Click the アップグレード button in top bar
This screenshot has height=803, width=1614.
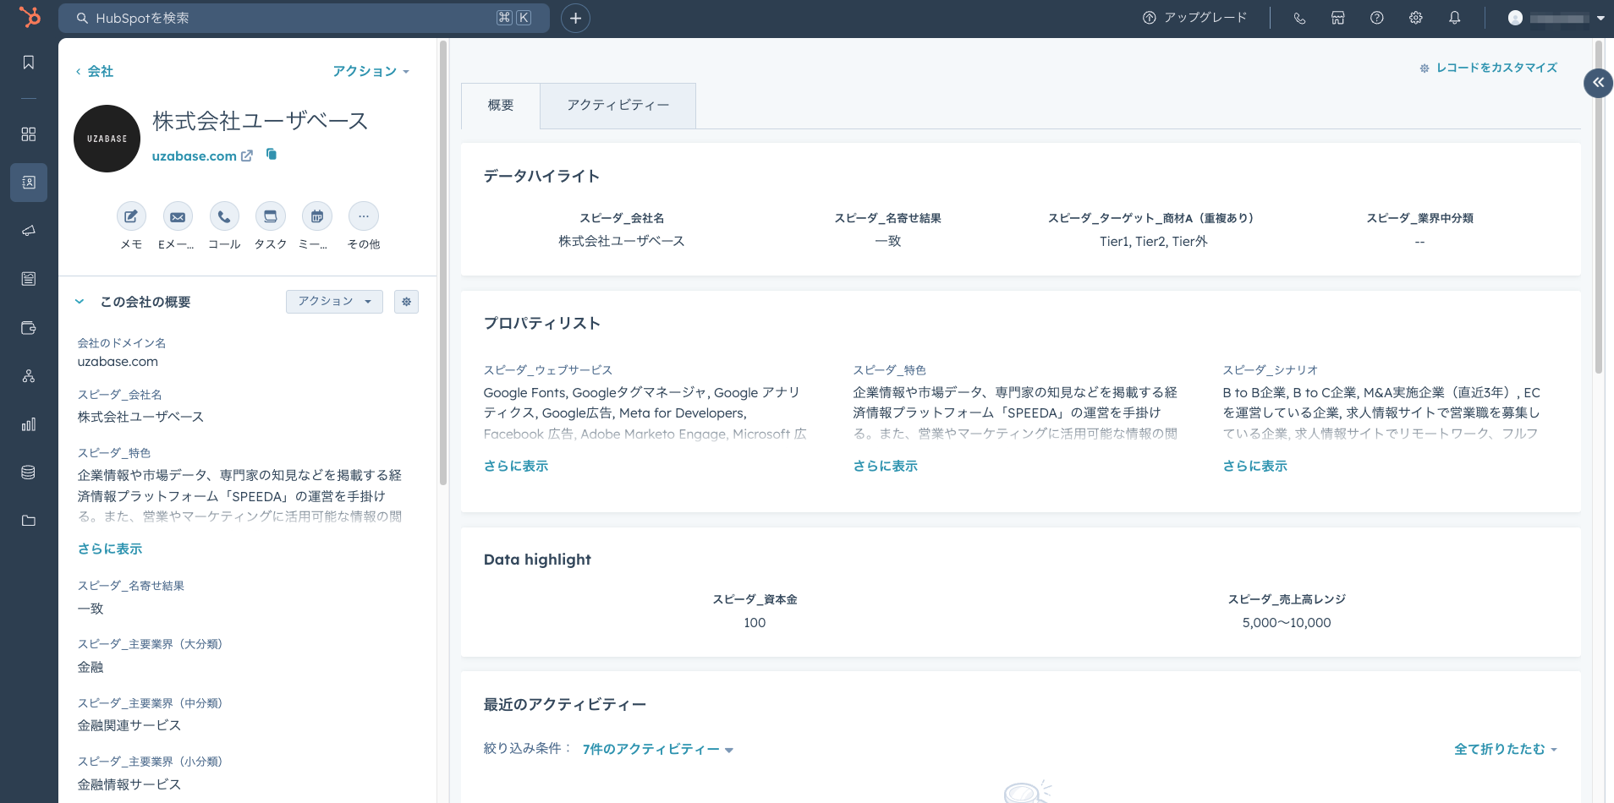click(1195, 18)
